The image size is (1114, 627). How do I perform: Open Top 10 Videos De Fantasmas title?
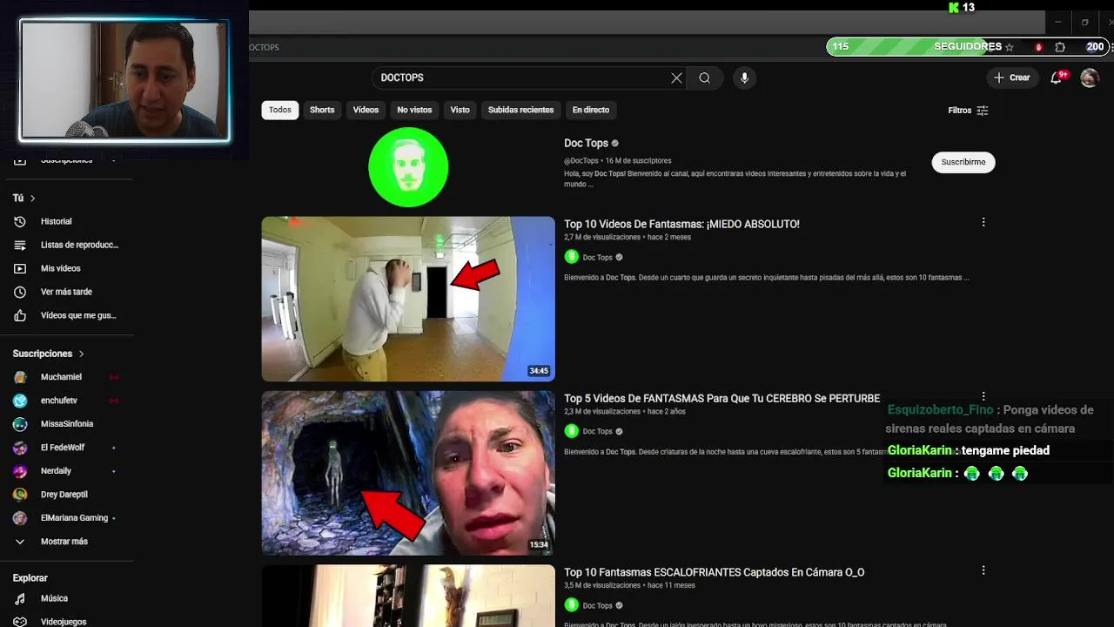click(x=681, y=225)
